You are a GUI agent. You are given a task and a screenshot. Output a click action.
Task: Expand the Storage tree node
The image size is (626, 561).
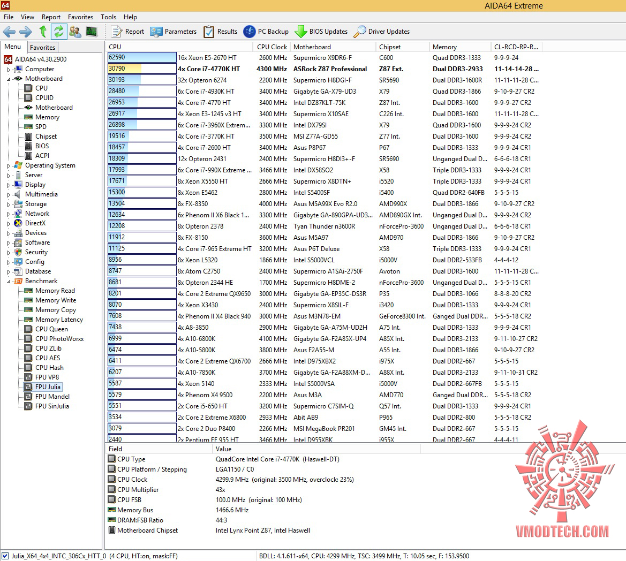[9, 204]
